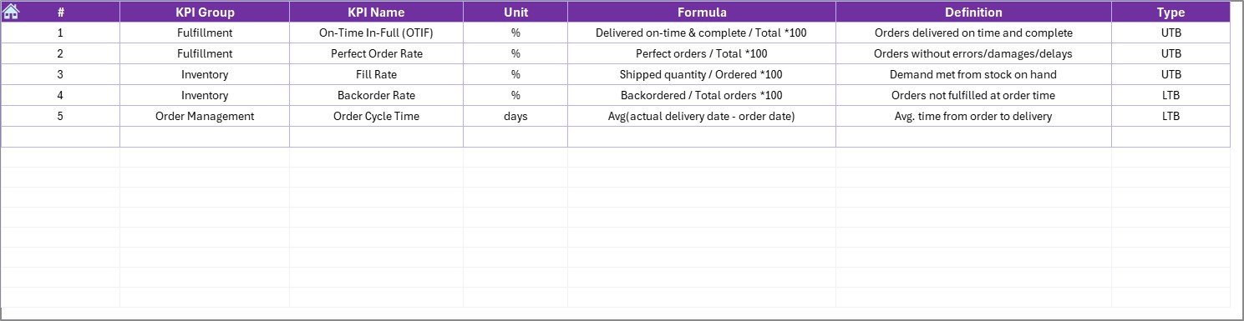The image size is (1244, 321).
Task: Select the Unit header cell
Action: 515,13
